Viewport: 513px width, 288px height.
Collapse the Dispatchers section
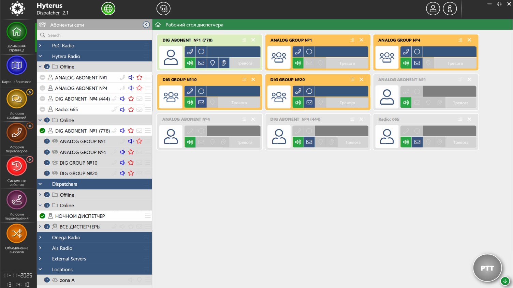[x=40, y=184]
